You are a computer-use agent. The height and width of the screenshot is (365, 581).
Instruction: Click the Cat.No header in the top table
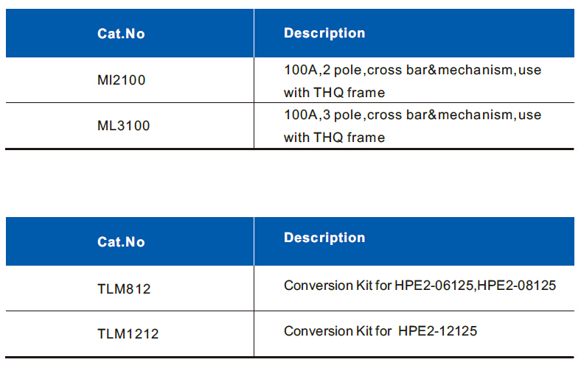[121, 34]
